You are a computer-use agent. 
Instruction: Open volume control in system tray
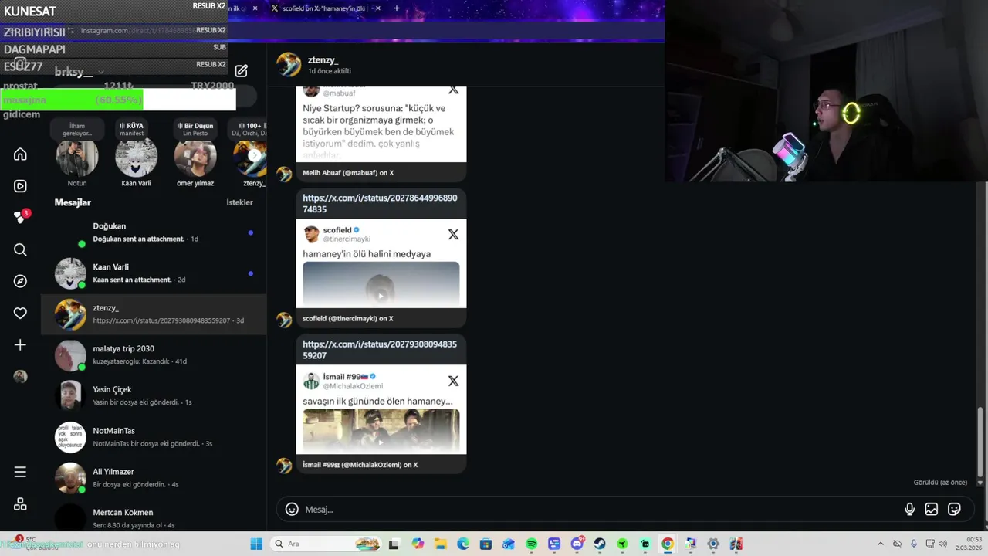pos(942,544)
